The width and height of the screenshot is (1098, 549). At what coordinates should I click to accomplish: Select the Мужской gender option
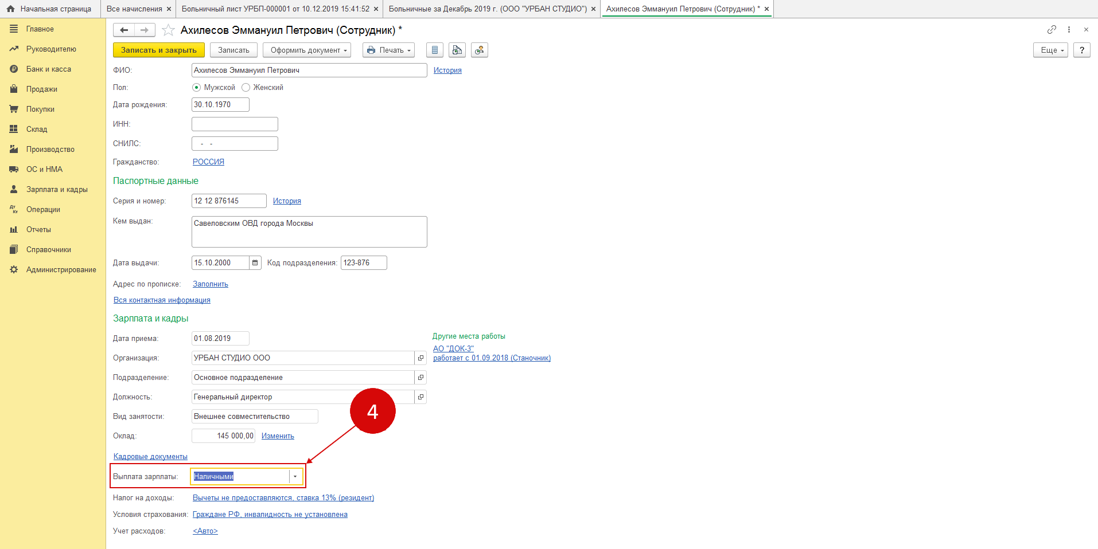(197, 88)
